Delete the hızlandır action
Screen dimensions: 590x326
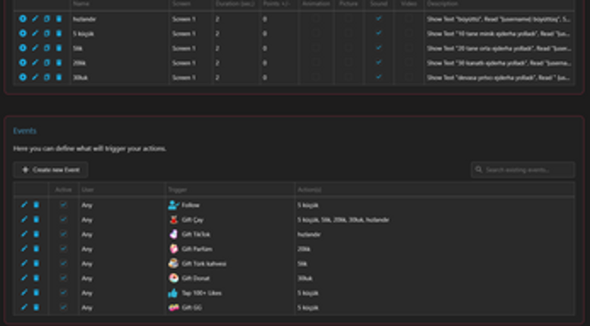(x=58, y=18)
